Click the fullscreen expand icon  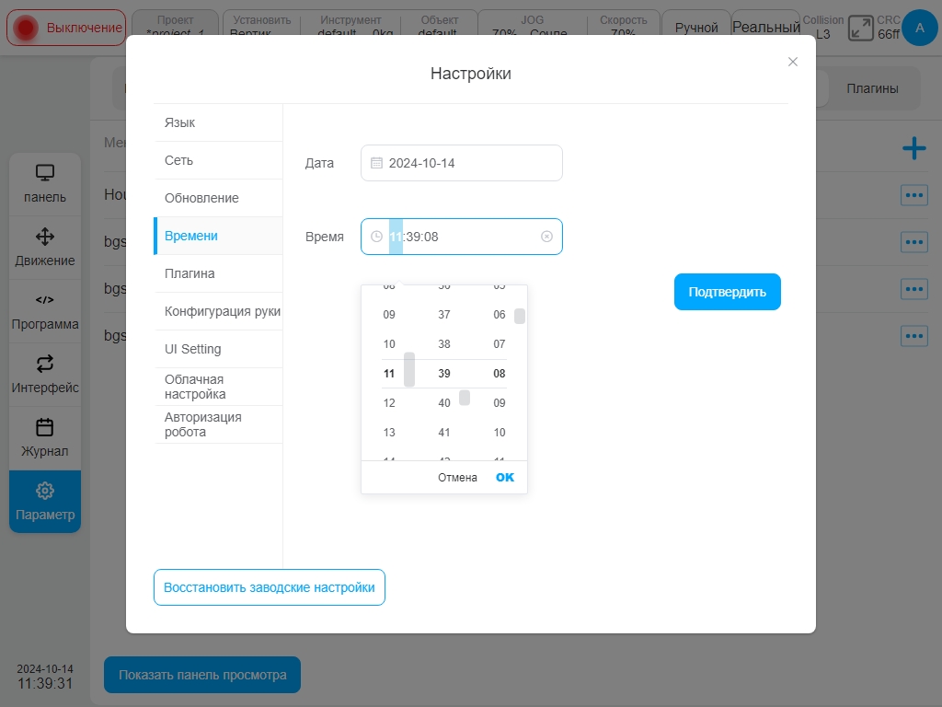(x=860, y=29)
